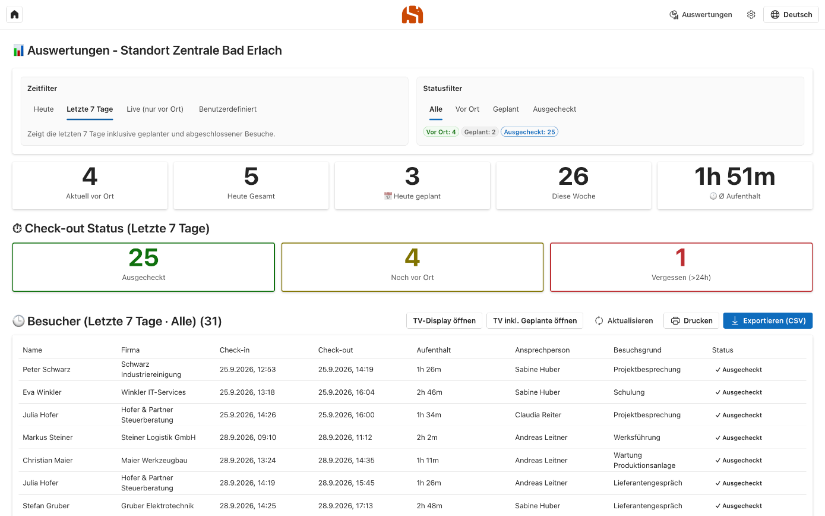Click the Aufenthalt column header

tap(434, 350)
